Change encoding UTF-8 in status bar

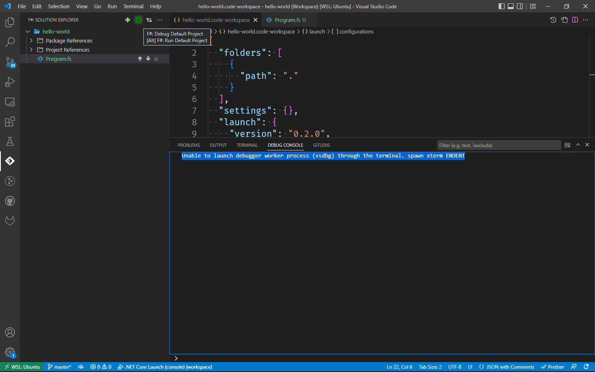455,367
